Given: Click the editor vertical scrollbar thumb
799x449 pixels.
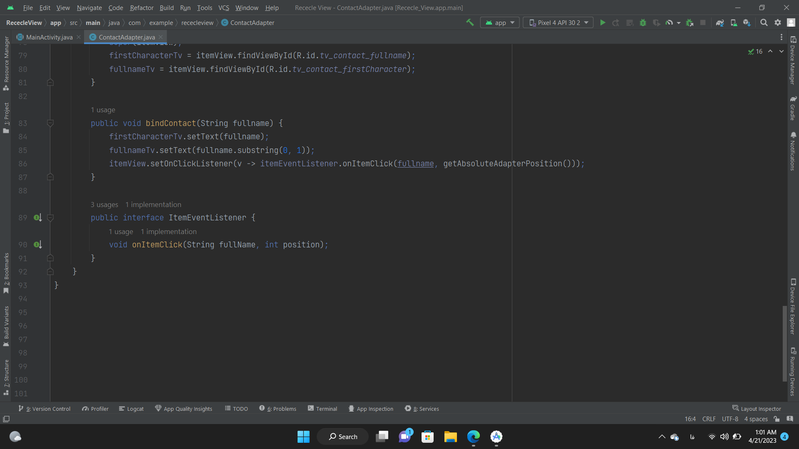Looking at the screenshot, I should [x=784, y=343].
